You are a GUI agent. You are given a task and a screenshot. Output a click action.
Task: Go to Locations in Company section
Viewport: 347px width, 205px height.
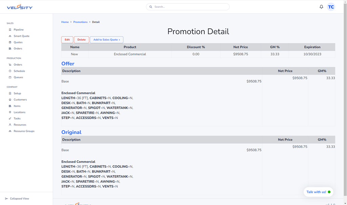[x=19, y=112]
